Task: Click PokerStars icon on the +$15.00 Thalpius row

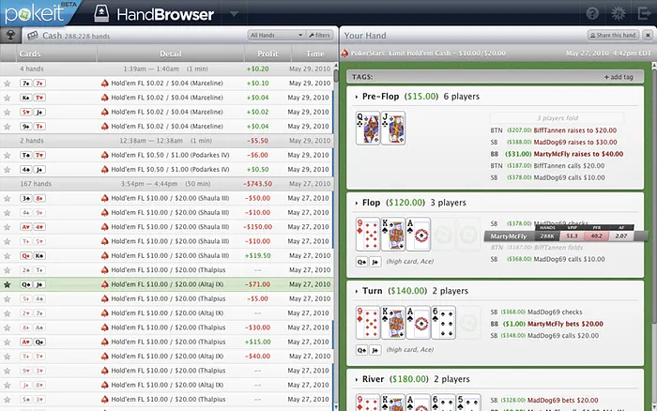Action: click(x=104, y=342)
